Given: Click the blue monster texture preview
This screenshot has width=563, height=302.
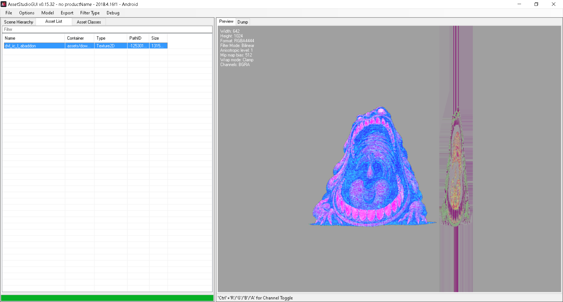Looking at the screenshot, I should 372,167.
